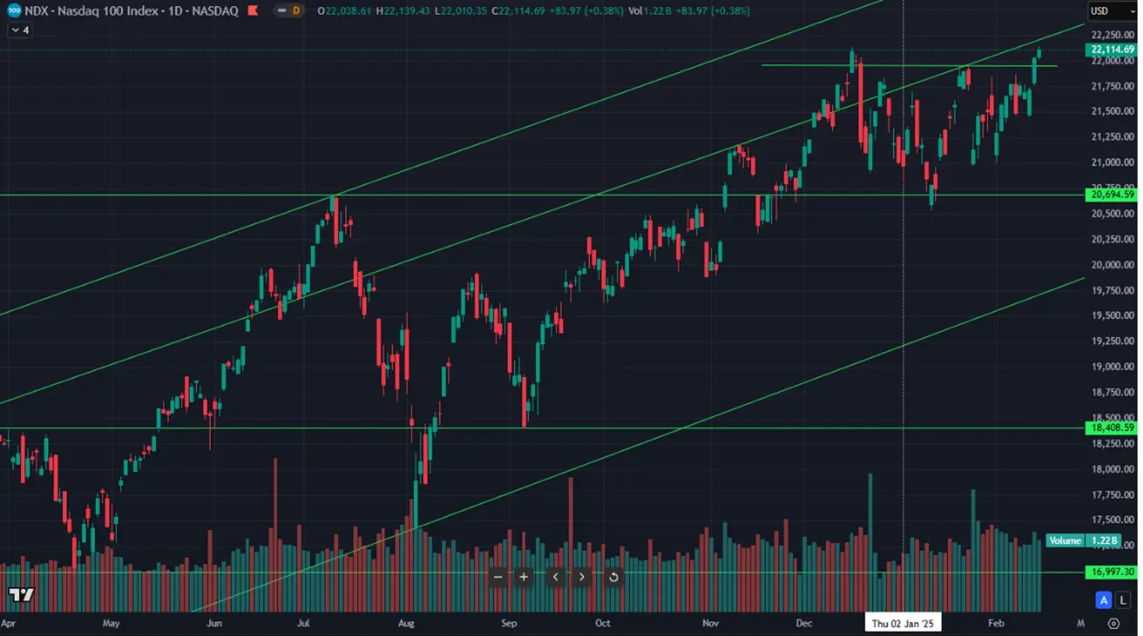The height and width of the screenshot is (636, 1143).
Task: Click the low price L22,010.35 in header
Action: coord(461,11)
